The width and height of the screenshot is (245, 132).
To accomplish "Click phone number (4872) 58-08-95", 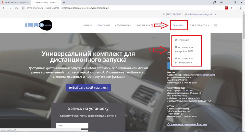I will (x=174, y=14).
